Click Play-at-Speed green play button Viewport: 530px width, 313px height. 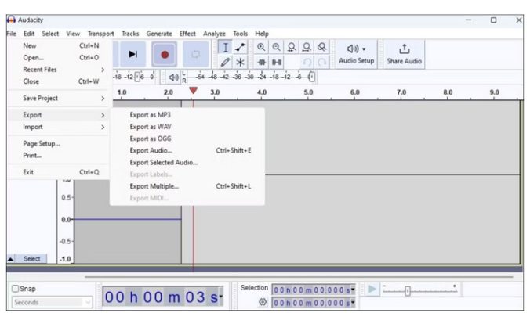tap(372, 290)
